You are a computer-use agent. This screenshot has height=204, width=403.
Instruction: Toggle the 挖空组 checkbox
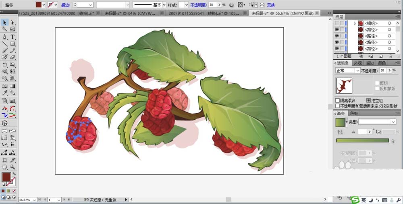(x=368, y=100)
